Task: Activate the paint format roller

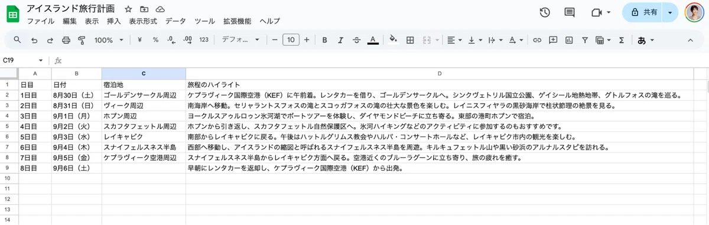Action: click(82, 40)
